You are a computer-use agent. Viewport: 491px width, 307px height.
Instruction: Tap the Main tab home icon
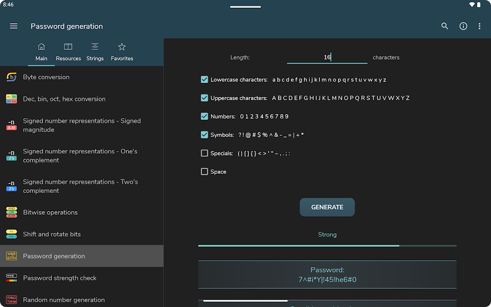point(41,47)
